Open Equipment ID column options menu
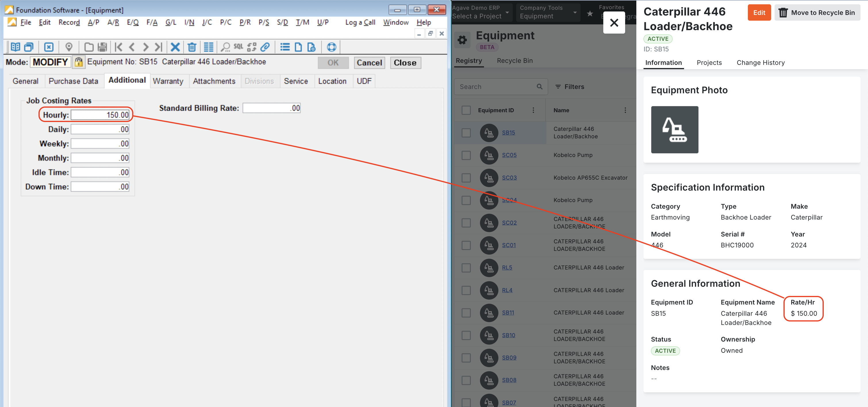 (x=533, y=110)
